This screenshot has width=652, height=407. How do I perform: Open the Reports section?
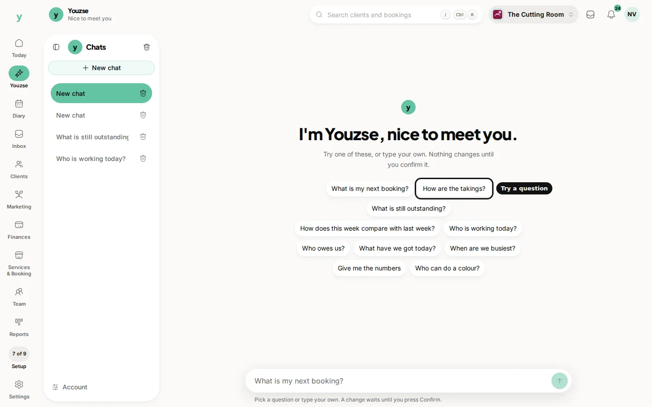click(x=19, y=327)
